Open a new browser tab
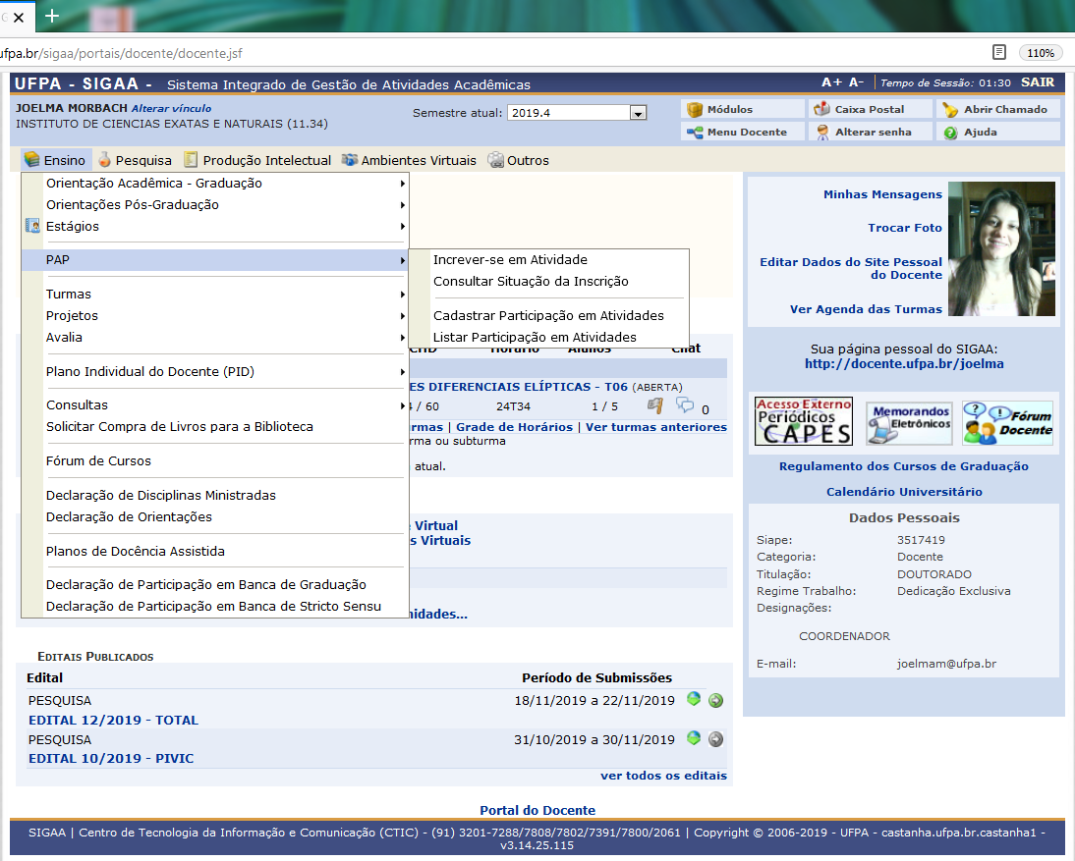 tap(52, 16)
